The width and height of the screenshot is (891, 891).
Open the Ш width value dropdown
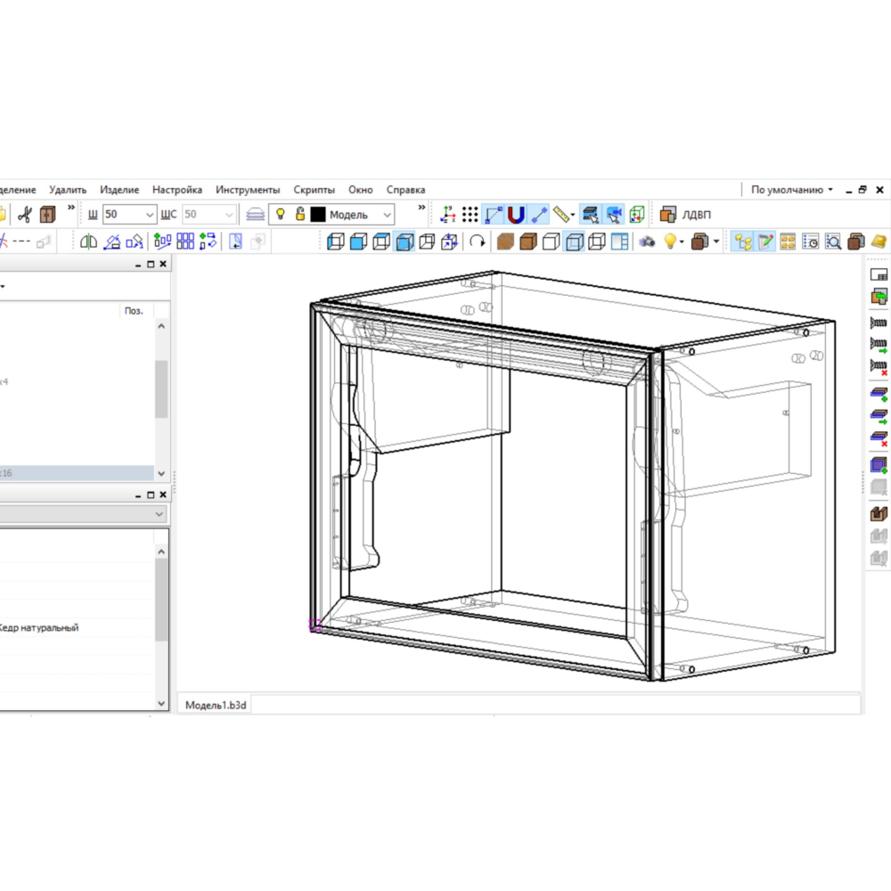[x=149, y=215]
